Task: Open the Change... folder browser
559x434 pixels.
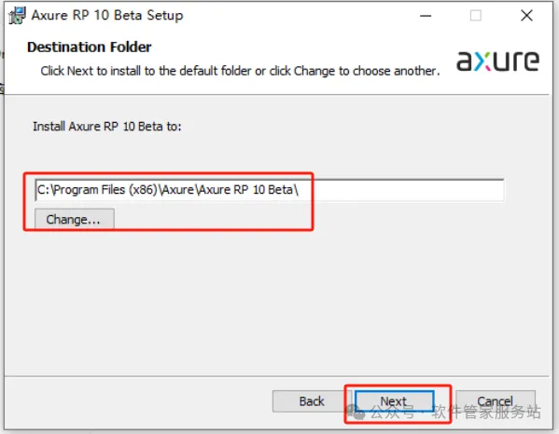Action: [75, 219]
